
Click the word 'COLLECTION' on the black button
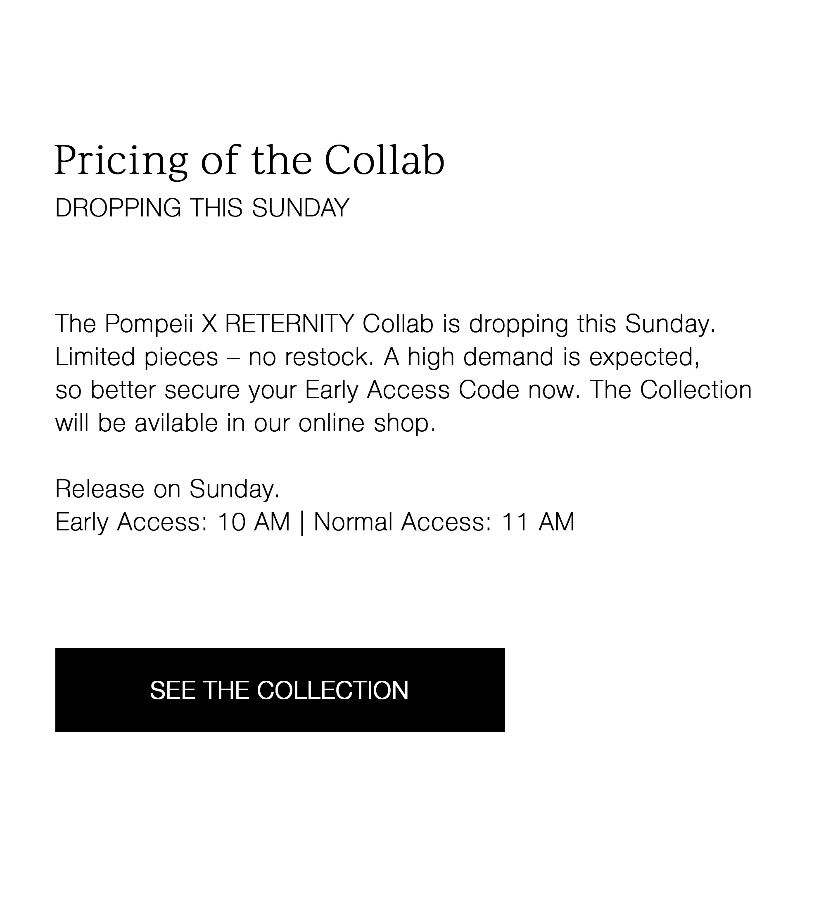coord(332,690)
